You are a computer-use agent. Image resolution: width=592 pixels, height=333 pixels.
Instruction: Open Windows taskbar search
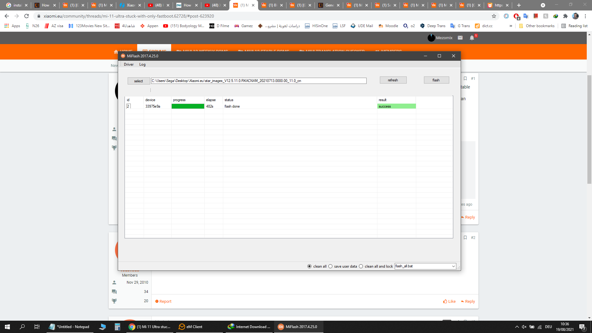pos(22,327)
